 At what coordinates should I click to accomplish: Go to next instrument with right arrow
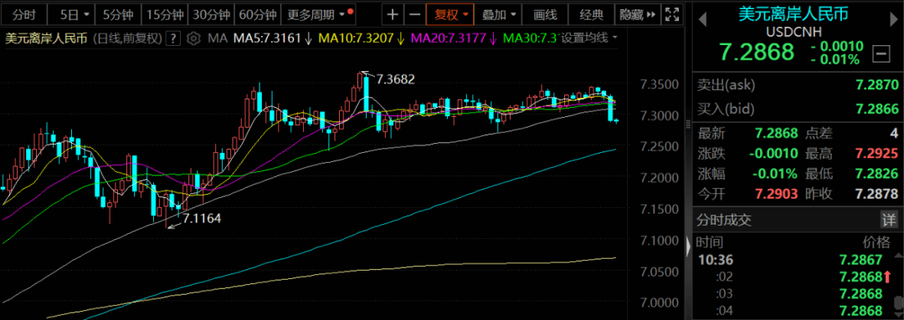coord(894,20)
